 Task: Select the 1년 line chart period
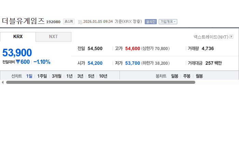tap(69, 76)
